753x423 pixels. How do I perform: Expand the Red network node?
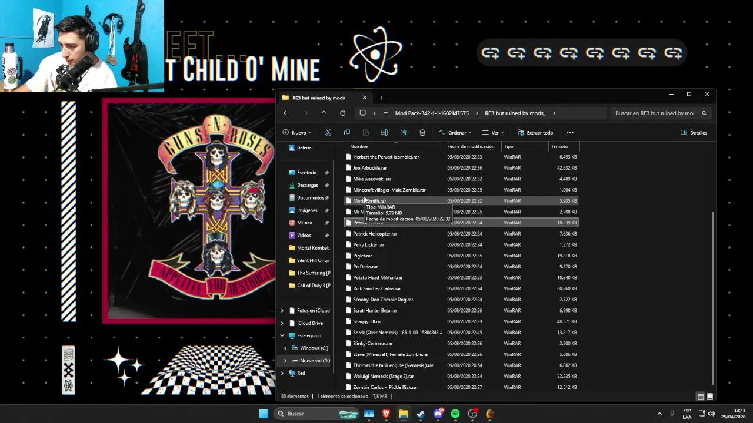tap(282, 373)
